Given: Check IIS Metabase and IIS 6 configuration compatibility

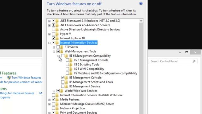Looking at the screenshot, I should click(67, 73).
